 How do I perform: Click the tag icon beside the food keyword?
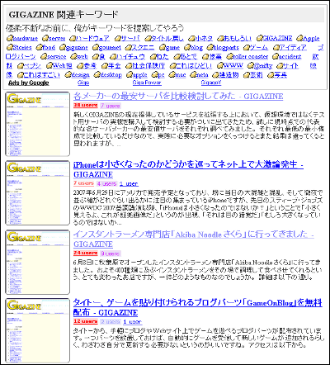(40, 47)
